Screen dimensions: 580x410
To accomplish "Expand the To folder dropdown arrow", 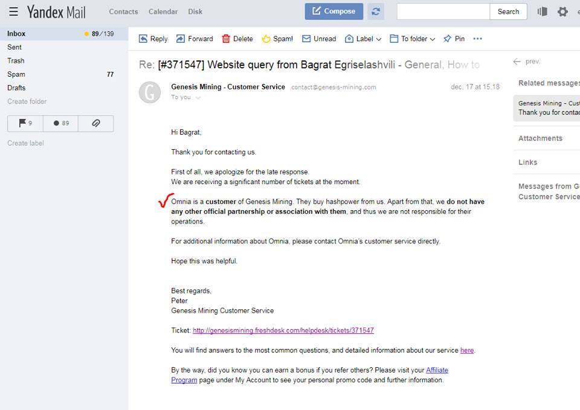I will click(x=433, y=39).
